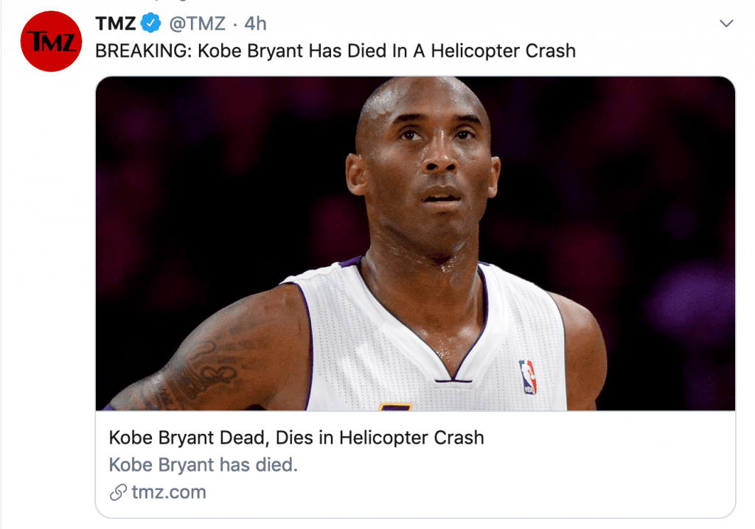Click the @TMZ handle
Screen dimensions: 755x529
[x=198, y=24]
